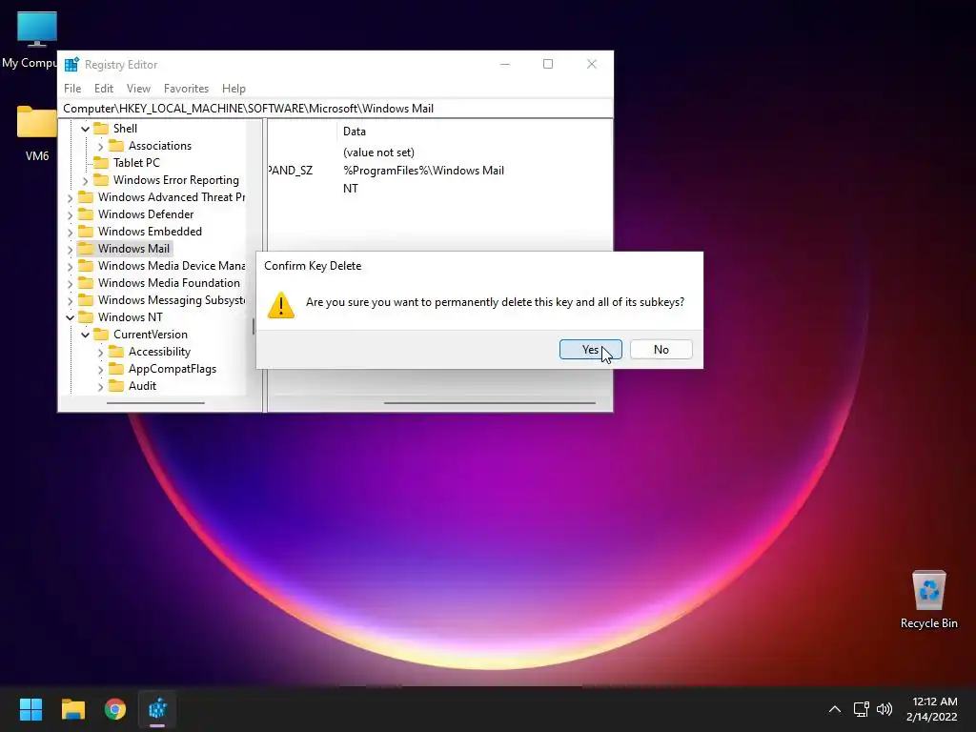Click Registry Editor taskbar icon
The height and width of the screenshot is (732, 976).
[x=157, y=709]
